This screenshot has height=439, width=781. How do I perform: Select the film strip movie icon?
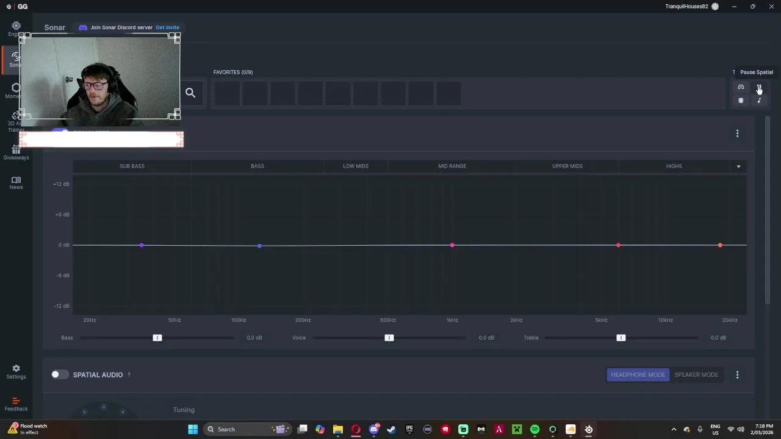click(x=741, y=101)
